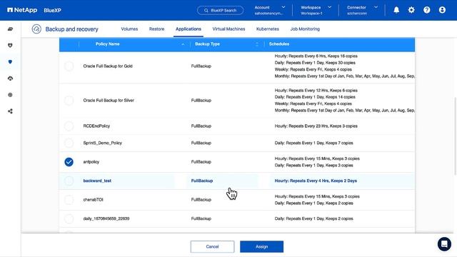Select the daily_1670845659_22639 radio button
This screenshot has width=457, height=257.
69,218
